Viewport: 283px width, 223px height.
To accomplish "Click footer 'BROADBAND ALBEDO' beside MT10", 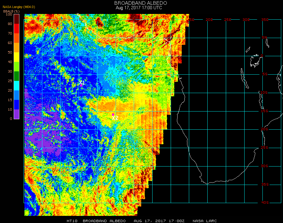I will (104, 221).
